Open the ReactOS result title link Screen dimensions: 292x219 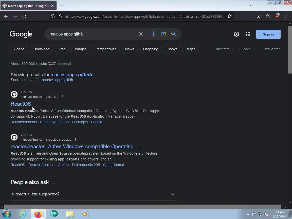(x=21, y=104)
